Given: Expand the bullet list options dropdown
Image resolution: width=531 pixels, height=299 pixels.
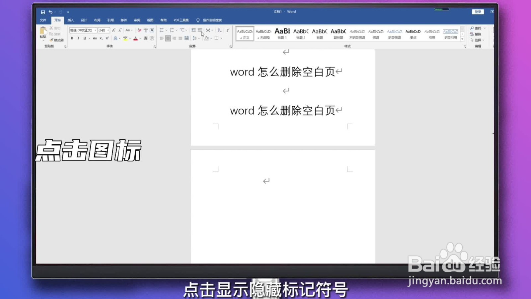Looking at the screenshot, I should point(166,30).
